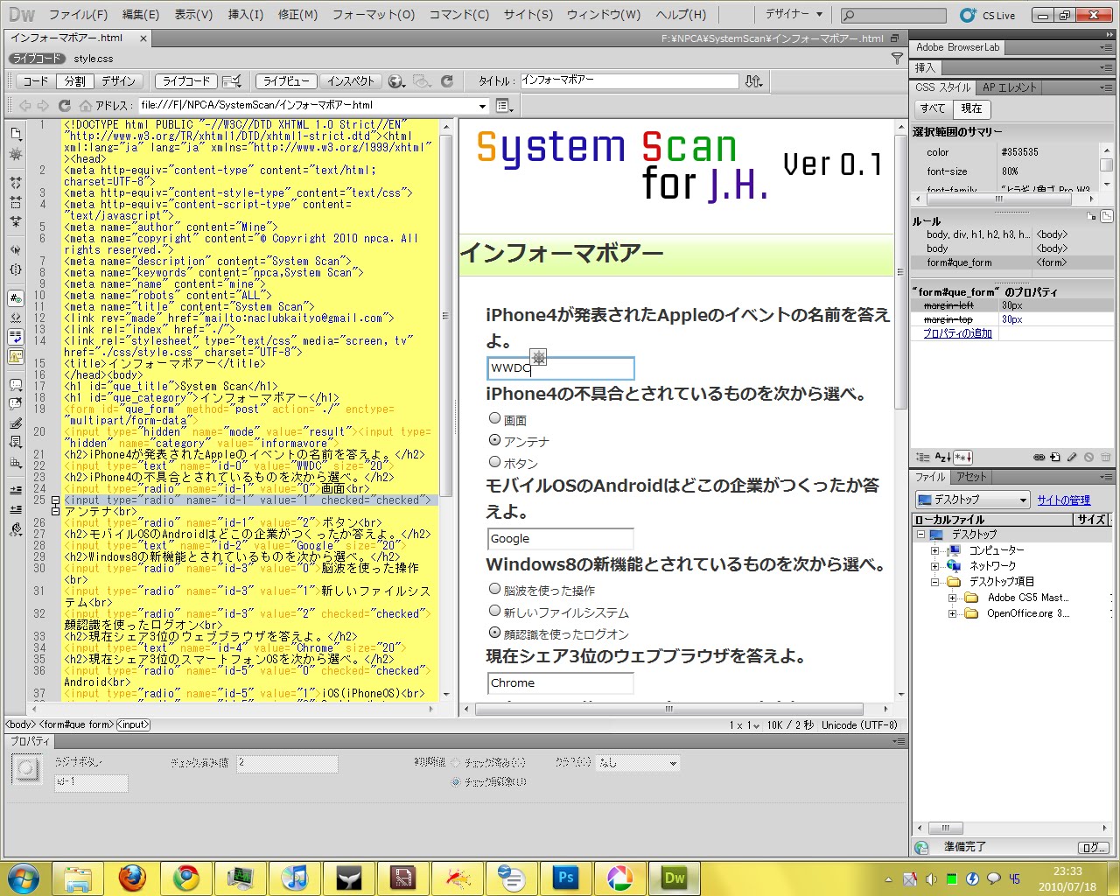Image resolution: width=1120 pixels, height=896 pixels.
Task: Select the ボタン radio button
Action: (x=494, y=462)
